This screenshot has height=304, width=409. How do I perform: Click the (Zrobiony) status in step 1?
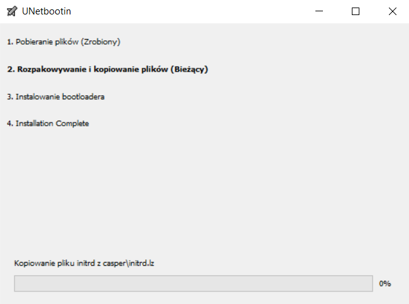tap(101, 42)
